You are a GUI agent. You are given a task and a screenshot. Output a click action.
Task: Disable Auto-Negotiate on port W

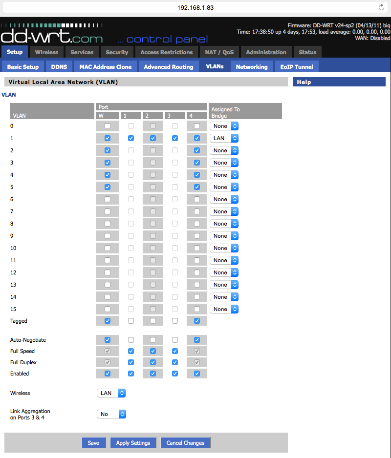click(107, 339)
